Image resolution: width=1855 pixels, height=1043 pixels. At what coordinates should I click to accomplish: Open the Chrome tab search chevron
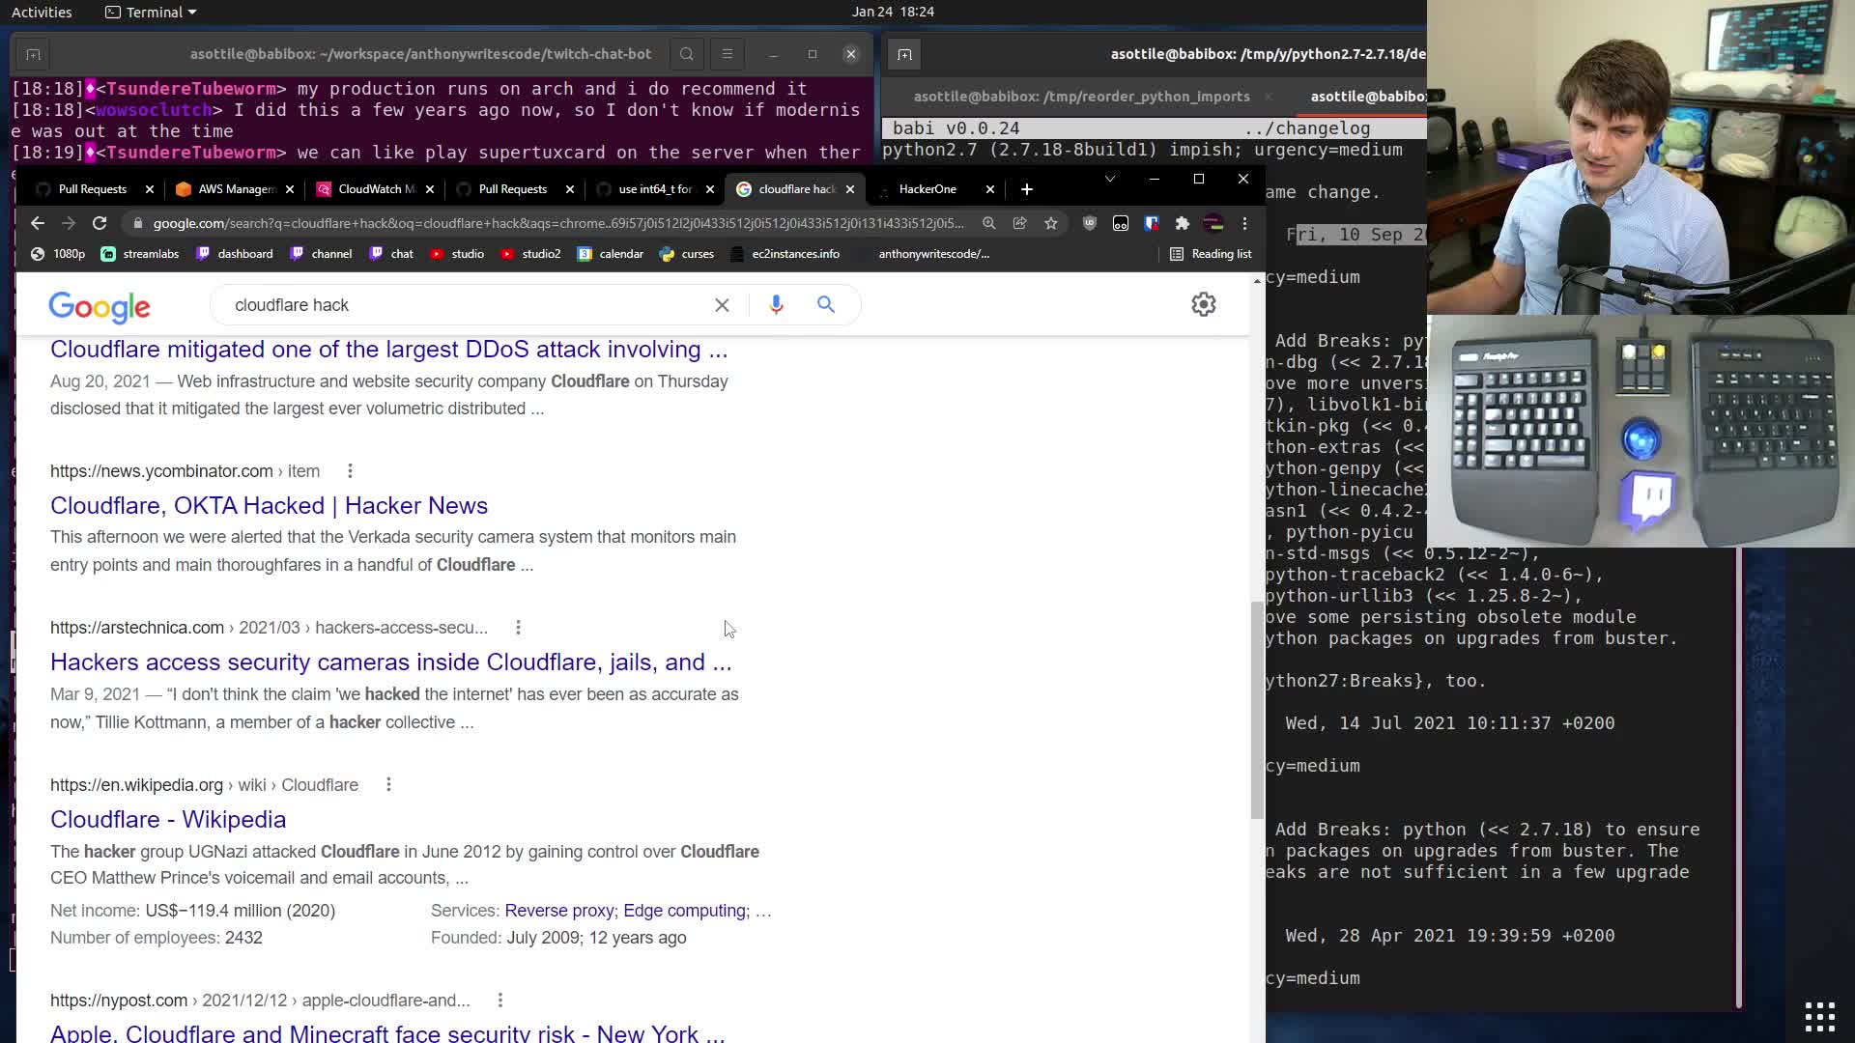1109,180
